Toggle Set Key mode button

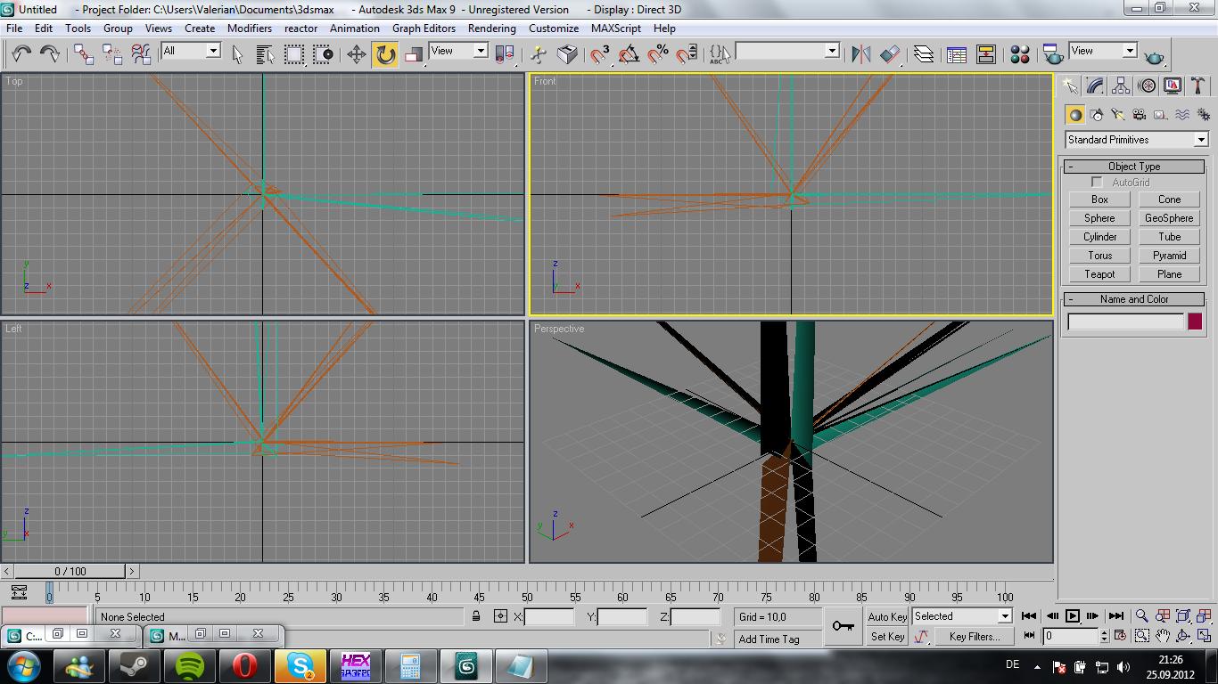(887, 637)
